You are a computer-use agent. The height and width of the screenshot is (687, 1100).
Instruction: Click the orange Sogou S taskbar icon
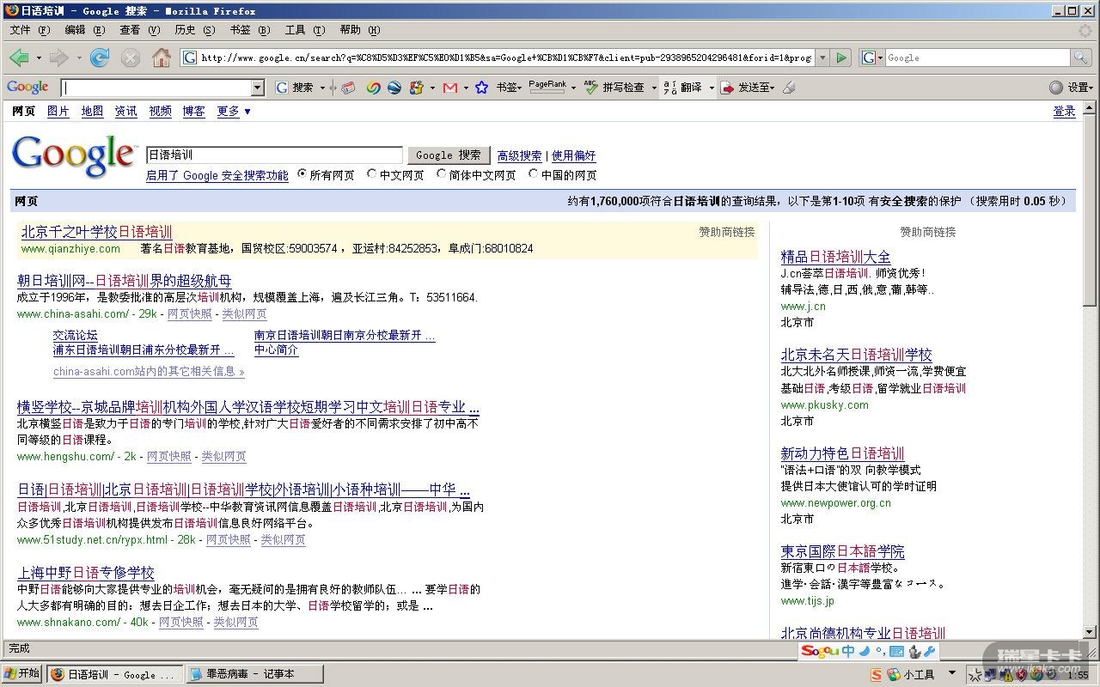pyautogui.click(x=877, y=674)
